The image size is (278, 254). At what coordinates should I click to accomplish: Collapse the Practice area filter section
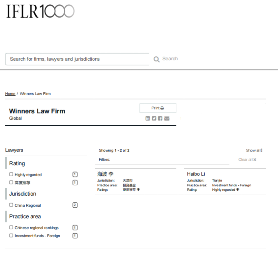pos(25,216)
